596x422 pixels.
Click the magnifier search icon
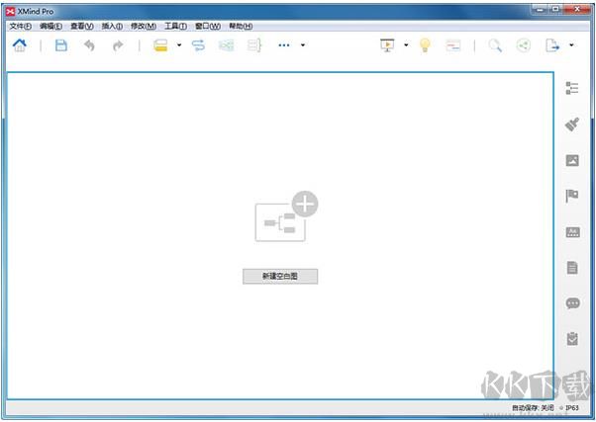click(495, 45)
